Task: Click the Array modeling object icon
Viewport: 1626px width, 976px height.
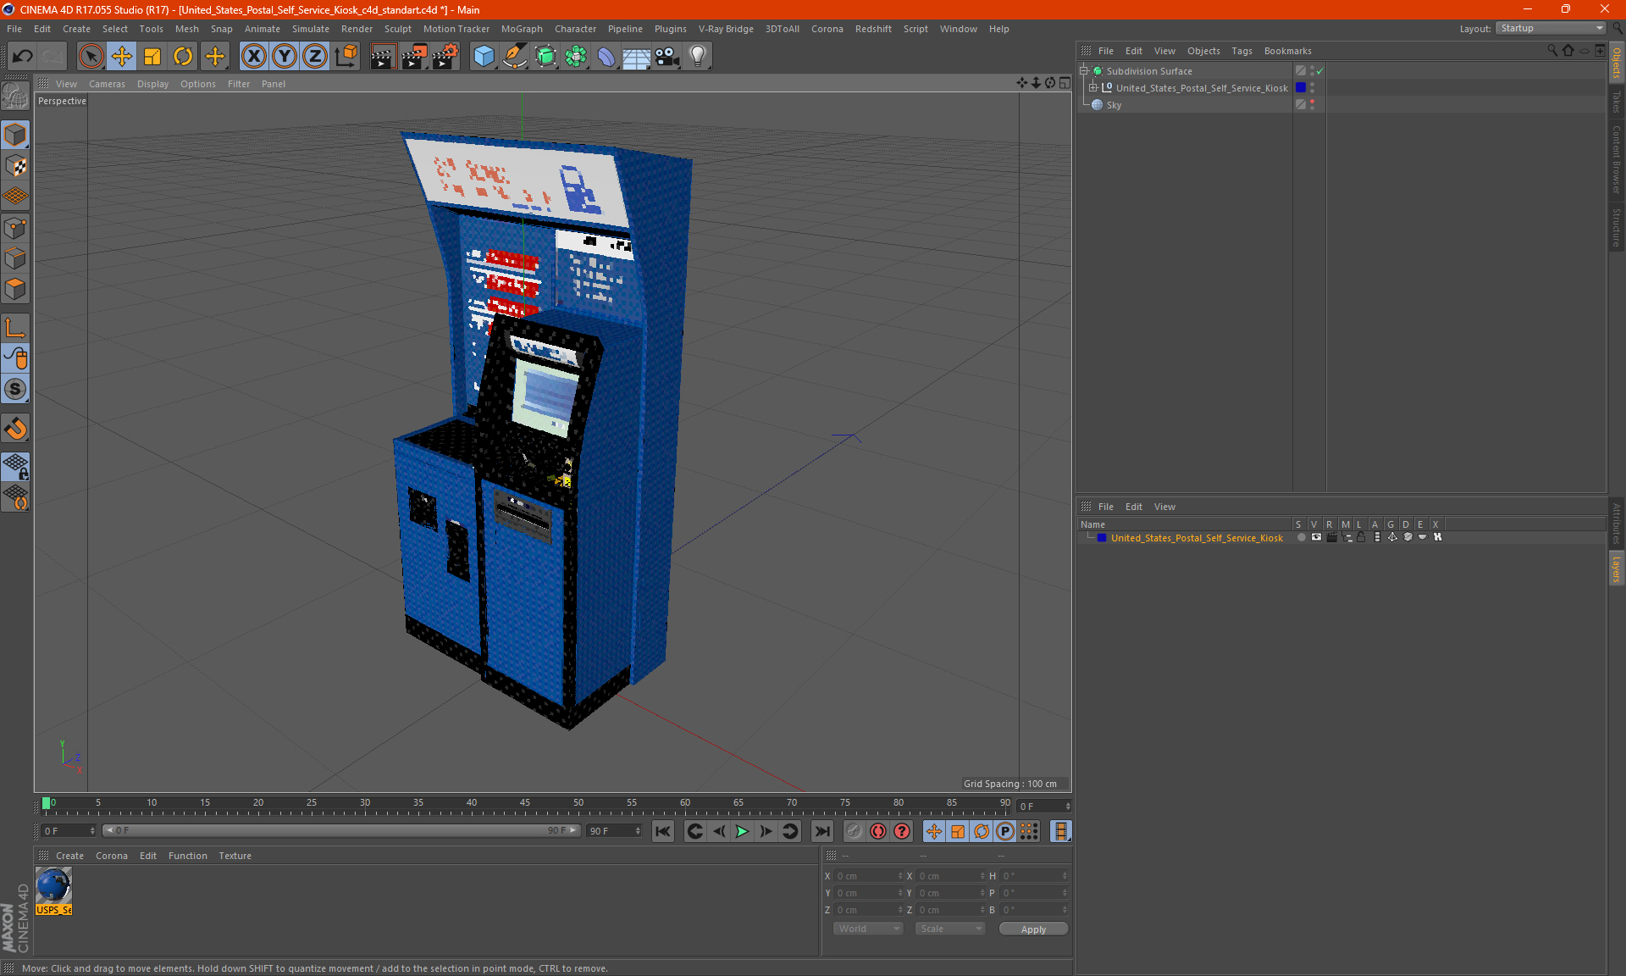Action: [576, 57]
